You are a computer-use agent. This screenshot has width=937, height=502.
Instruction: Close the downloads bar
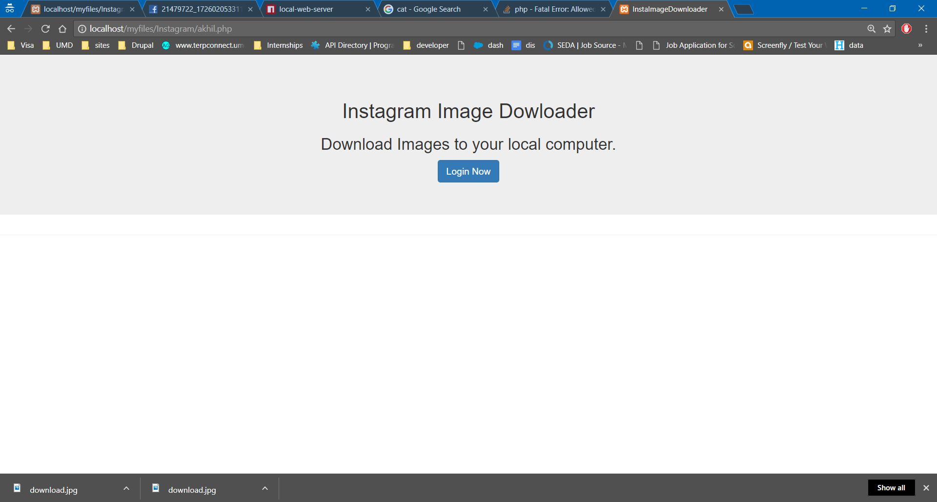tap(926, 488)
